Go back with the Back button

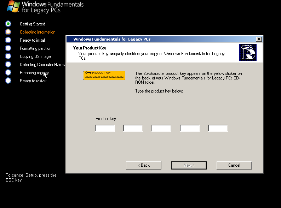point(144,165)
